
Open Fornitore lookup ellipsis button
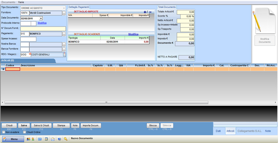pos(64,13)
